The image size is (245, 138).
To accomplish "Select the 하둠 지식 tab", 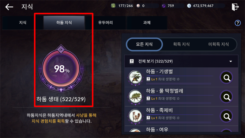I will (64, 23).
